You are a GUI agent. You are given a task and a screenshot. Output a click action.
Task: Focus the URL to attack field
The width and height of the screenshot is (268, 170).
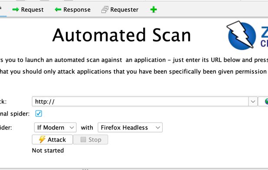click(140, 101)
